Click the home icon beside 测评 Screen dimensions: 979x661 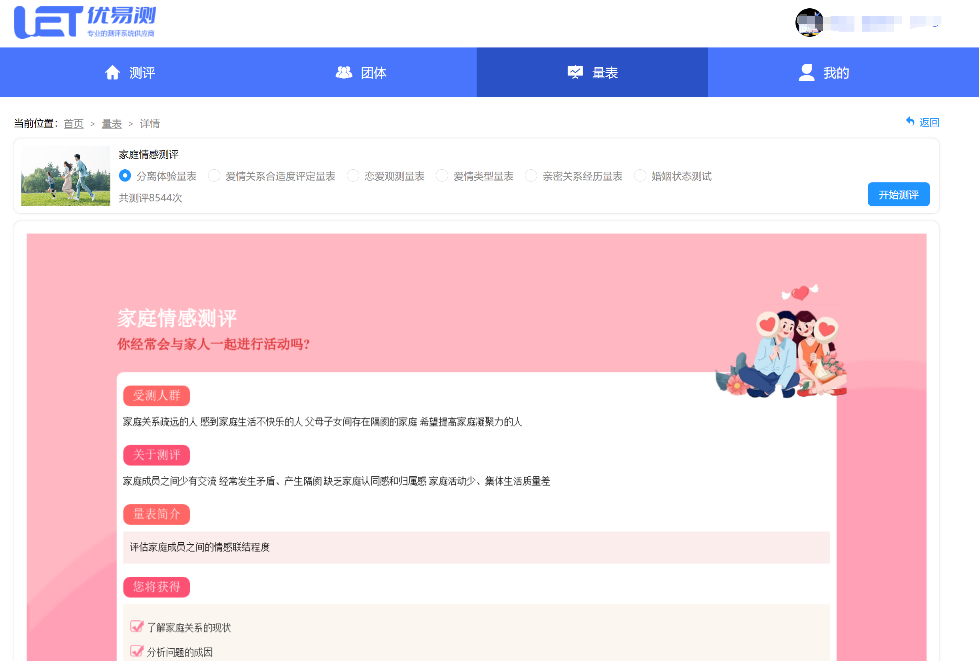112,72
